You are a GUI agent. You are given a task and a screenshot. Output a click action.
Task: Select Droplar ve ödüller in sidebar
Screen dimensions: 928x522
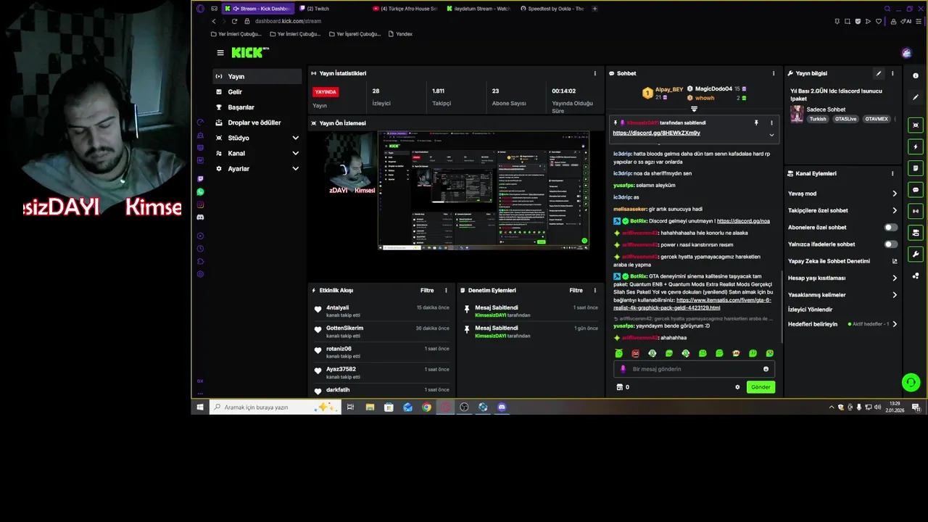(x=257, y=123)
